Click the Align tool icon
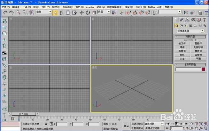The image size is (209, 131). [192, 13]
